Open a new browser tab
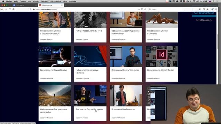Image resolution: width=221 pixels, height=124 pixels. click(x=66, y=5)
